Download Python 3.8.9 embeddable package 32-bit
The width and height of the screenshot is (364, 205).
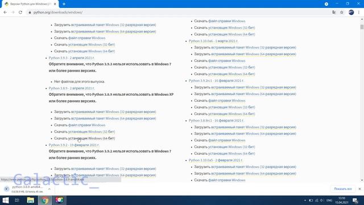coord(114,112)
